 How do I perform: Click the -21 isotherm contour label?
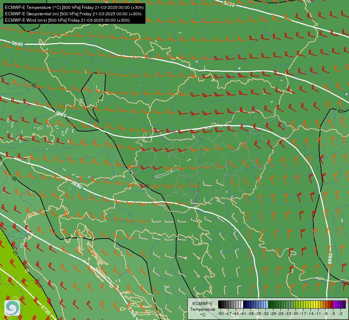point(15,252)
